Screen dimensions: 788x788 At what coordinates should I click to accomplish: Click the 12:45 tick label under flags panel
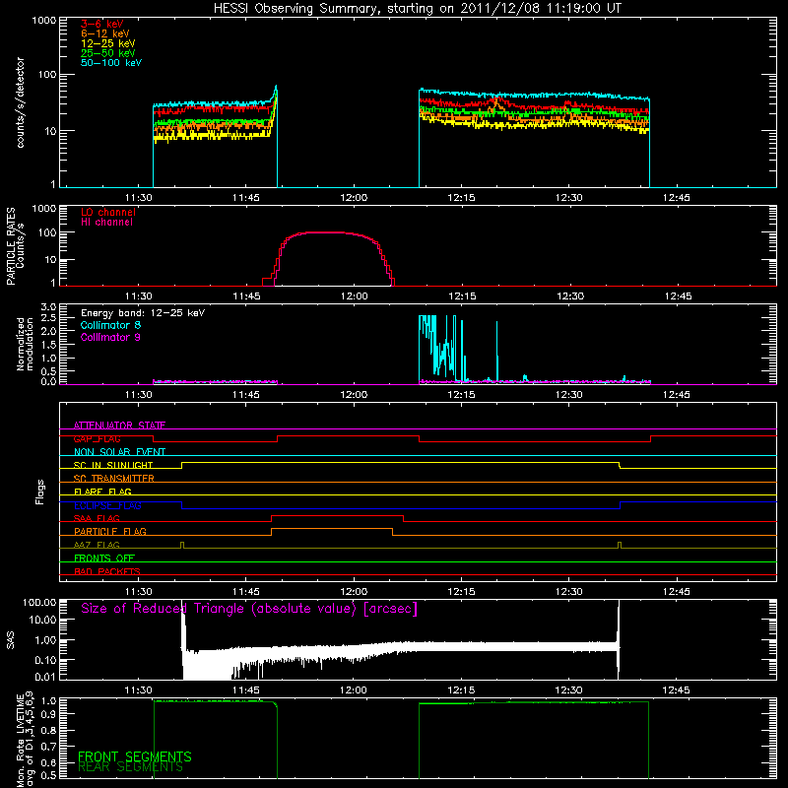677,592
